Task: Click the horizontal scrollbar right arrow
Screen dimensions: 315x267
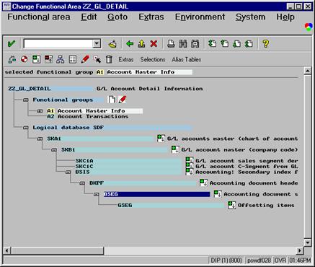Action: (x=300, y=250)
